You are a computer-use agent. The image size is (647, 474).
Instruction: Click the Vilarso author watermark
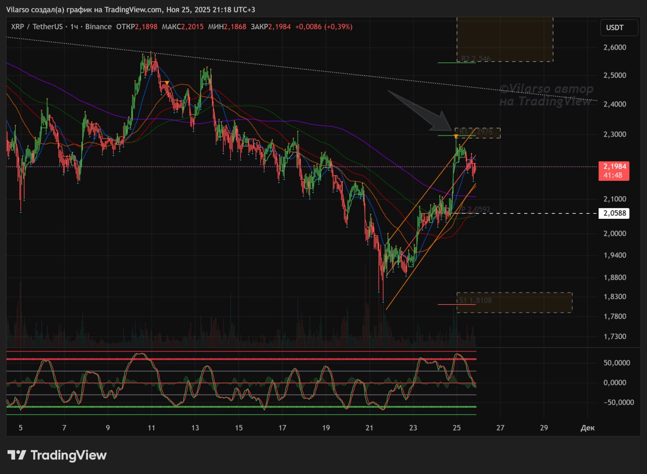(546, 95)
